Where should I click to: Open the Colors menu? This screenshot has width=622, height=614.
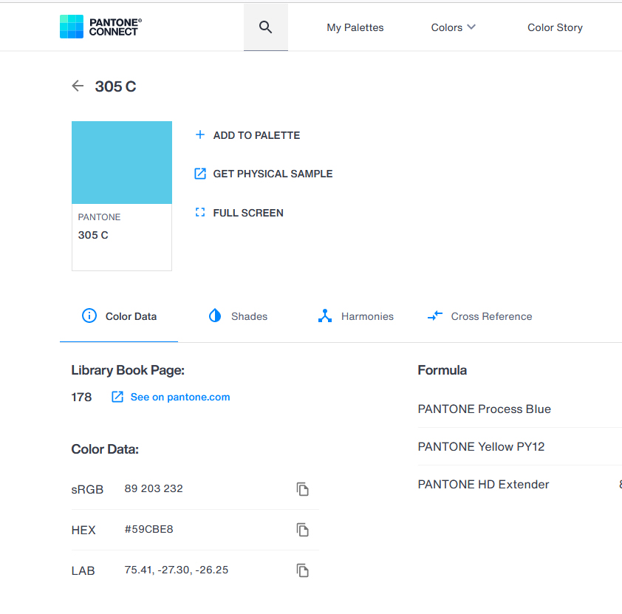453,27
